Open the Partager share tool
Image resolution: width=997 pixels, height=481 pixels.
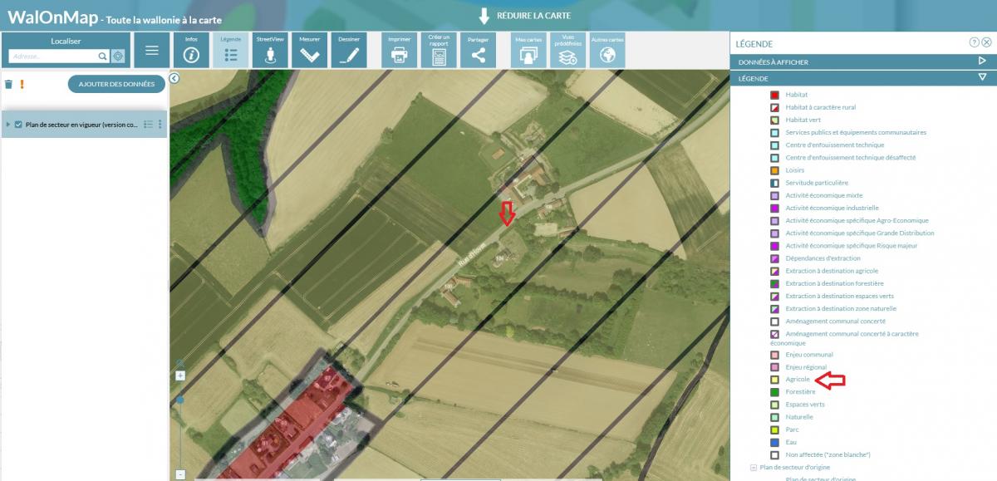point(478,51)
